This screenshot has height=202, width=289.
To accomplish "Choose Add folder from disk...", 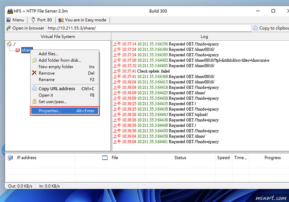I will pos(65,60).
